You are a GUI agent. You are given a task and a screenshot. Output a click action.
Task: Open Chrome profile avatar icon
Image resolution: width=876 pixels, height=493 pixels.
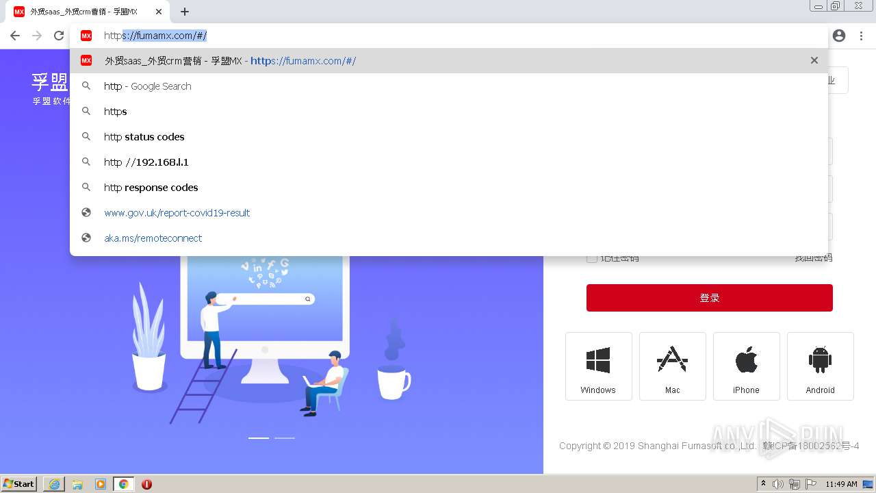[839, 36]
